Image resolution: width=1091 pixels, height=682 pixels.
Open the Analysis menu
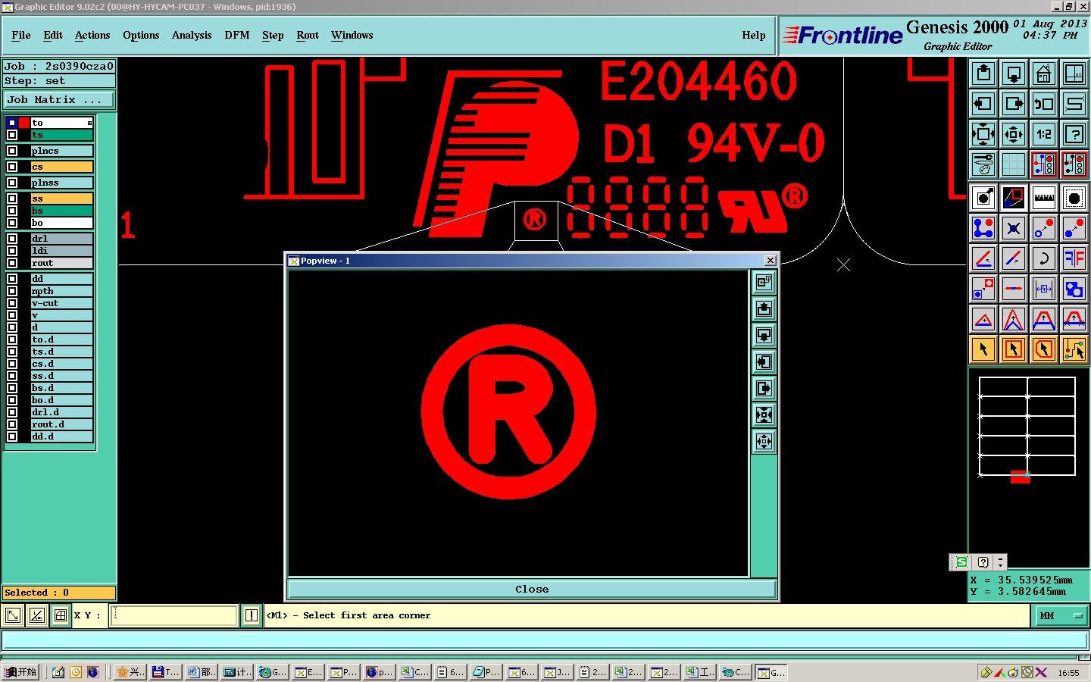[192, 35]
